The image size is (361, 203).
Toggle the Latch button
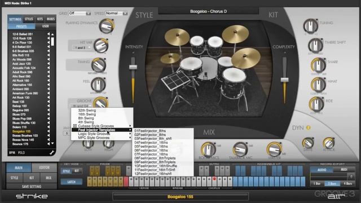click(x=72, y=182)
